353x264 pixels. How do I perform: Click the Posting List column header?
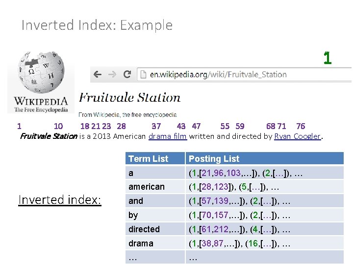point(214,158)
